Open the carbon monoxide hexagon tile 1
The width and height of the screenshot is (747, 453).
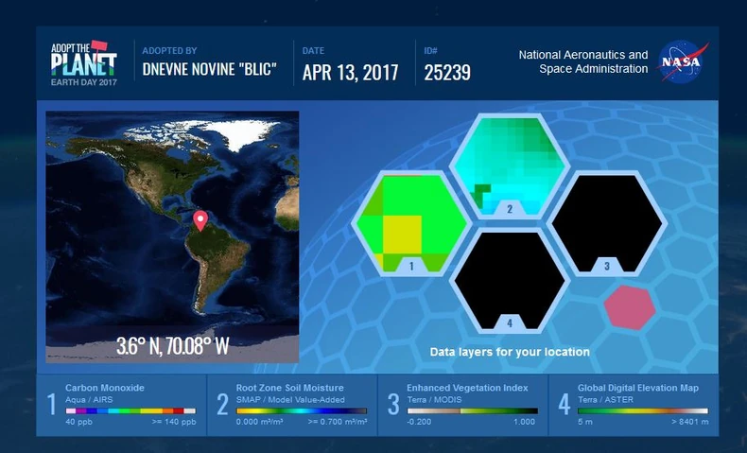coord(411,223)
